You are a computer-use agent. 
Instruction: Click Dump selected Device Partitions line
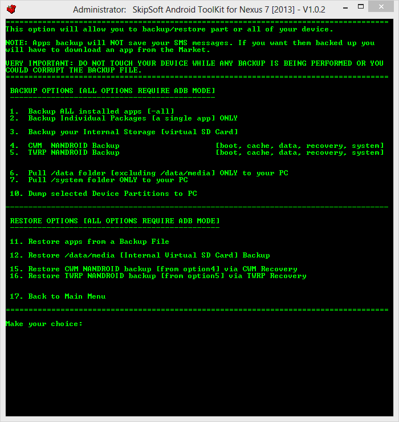[103, 194]
